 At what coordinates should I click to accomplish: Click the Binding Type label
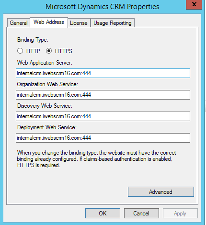[33, 40]
